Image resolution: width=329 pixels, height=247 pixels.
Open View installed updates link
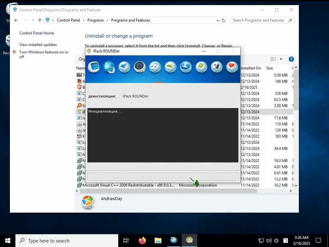38,44
